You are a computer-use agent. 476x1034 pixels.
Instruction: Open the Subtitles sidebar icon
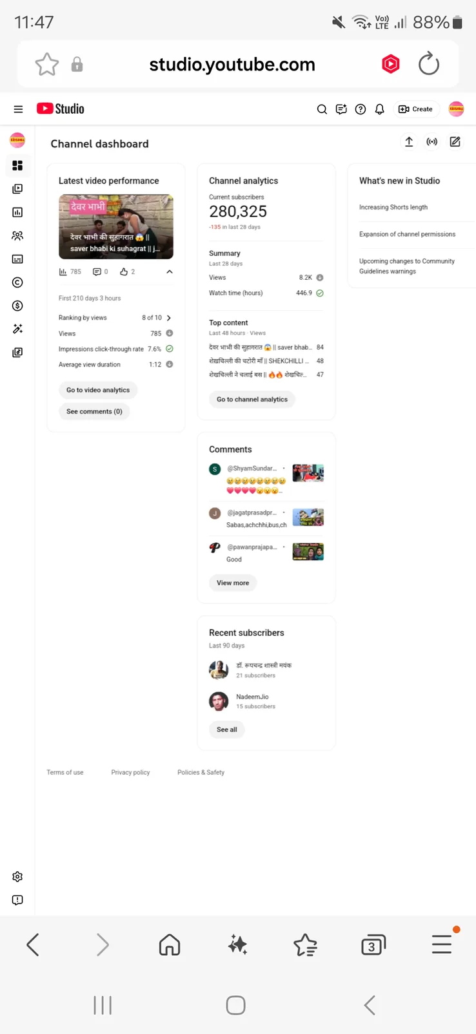pos(17,259)
